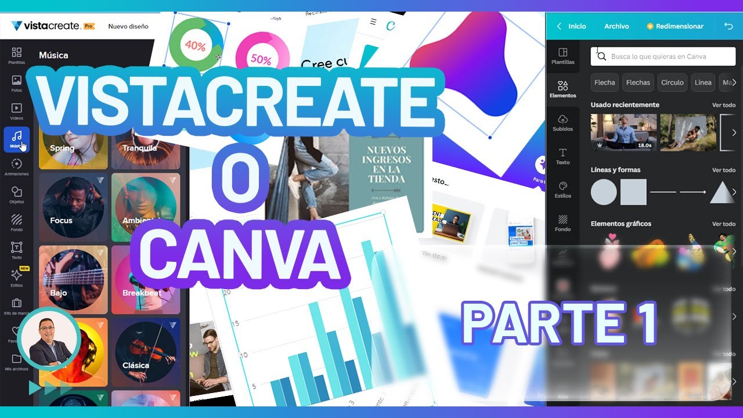
Task: Select the Focus music category
Action: pyautogui.click(x=73, y=207)
